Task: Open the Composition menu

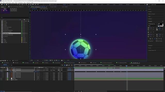Action: (x=8, y=3)
